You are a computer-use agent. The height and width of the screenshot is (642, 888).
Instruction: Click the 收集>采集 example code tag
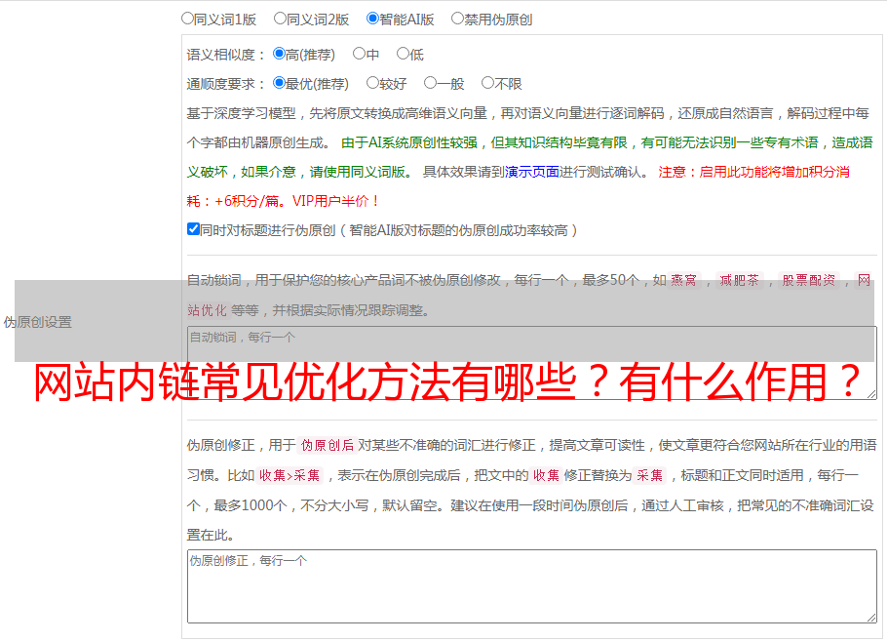click(x=290, y=476)
